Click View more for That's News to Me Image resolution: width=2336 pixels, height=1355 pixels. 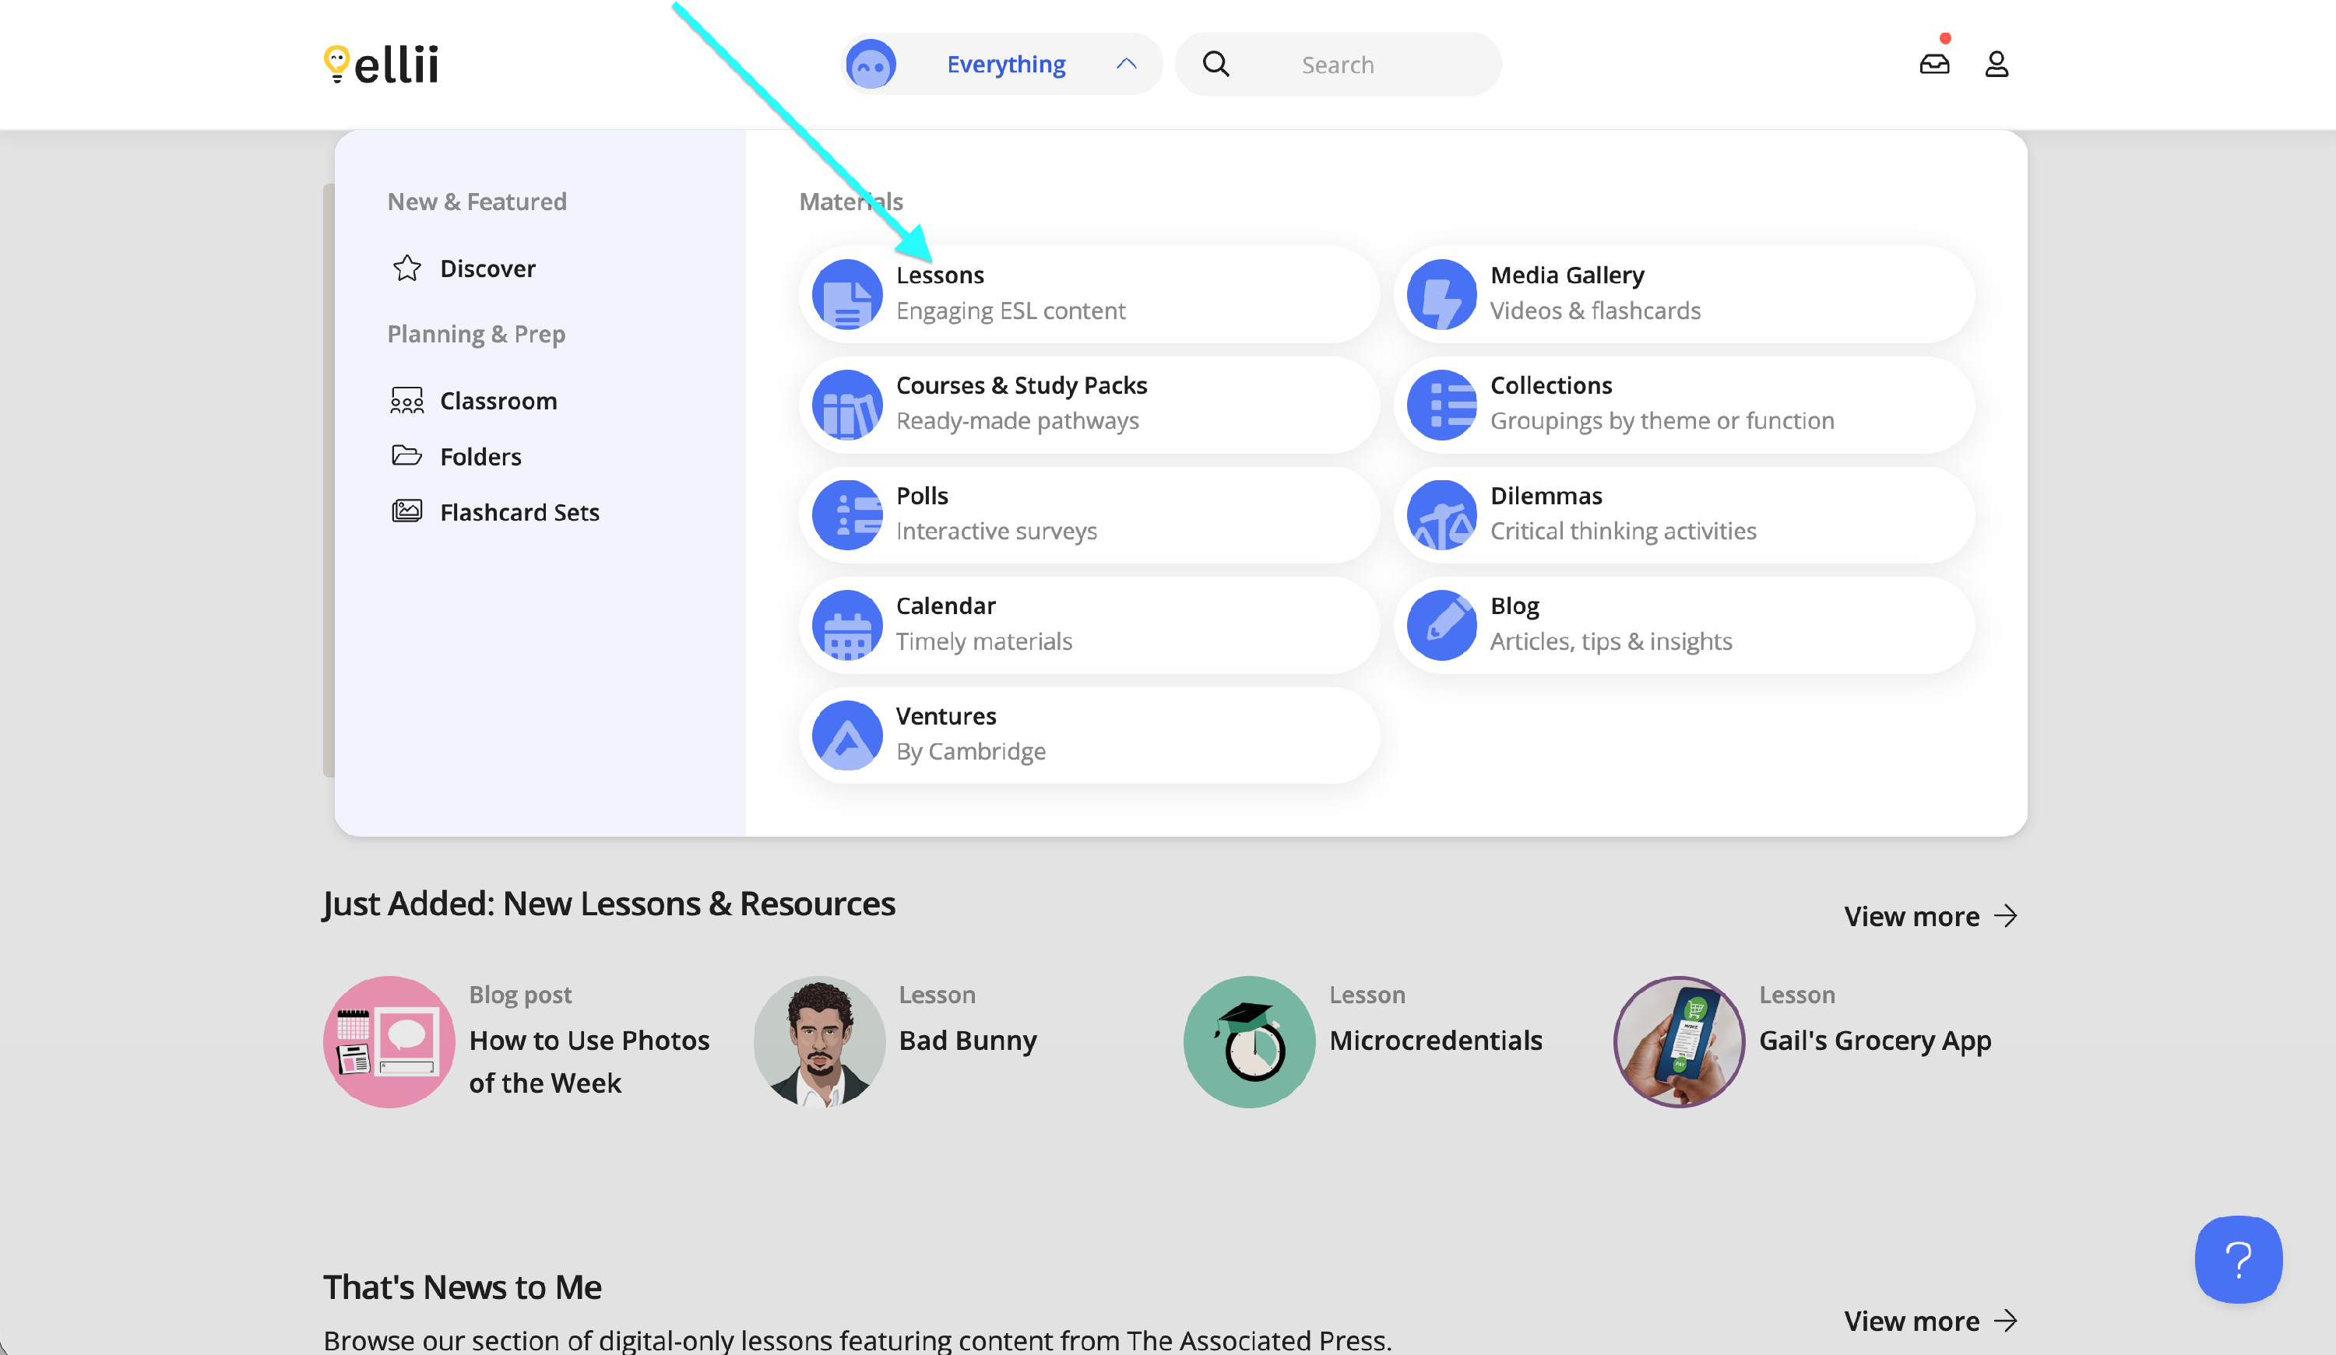1929,1320
